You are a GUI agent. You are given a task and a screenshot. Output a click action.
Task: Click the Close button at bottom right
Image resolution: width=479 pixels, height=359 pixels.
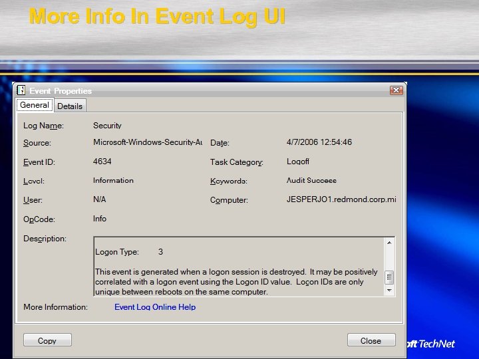click(x=371, y=340)
